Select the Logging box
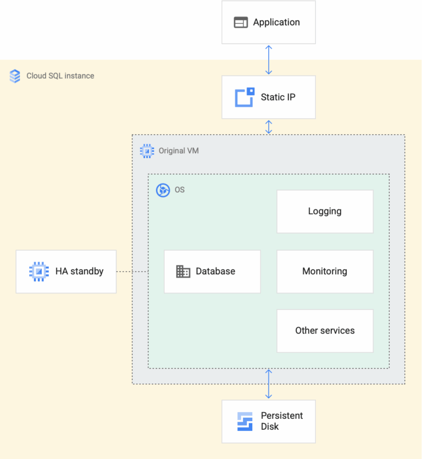The width and height of the screenshot is (422, 459). (x=325, y=212)
